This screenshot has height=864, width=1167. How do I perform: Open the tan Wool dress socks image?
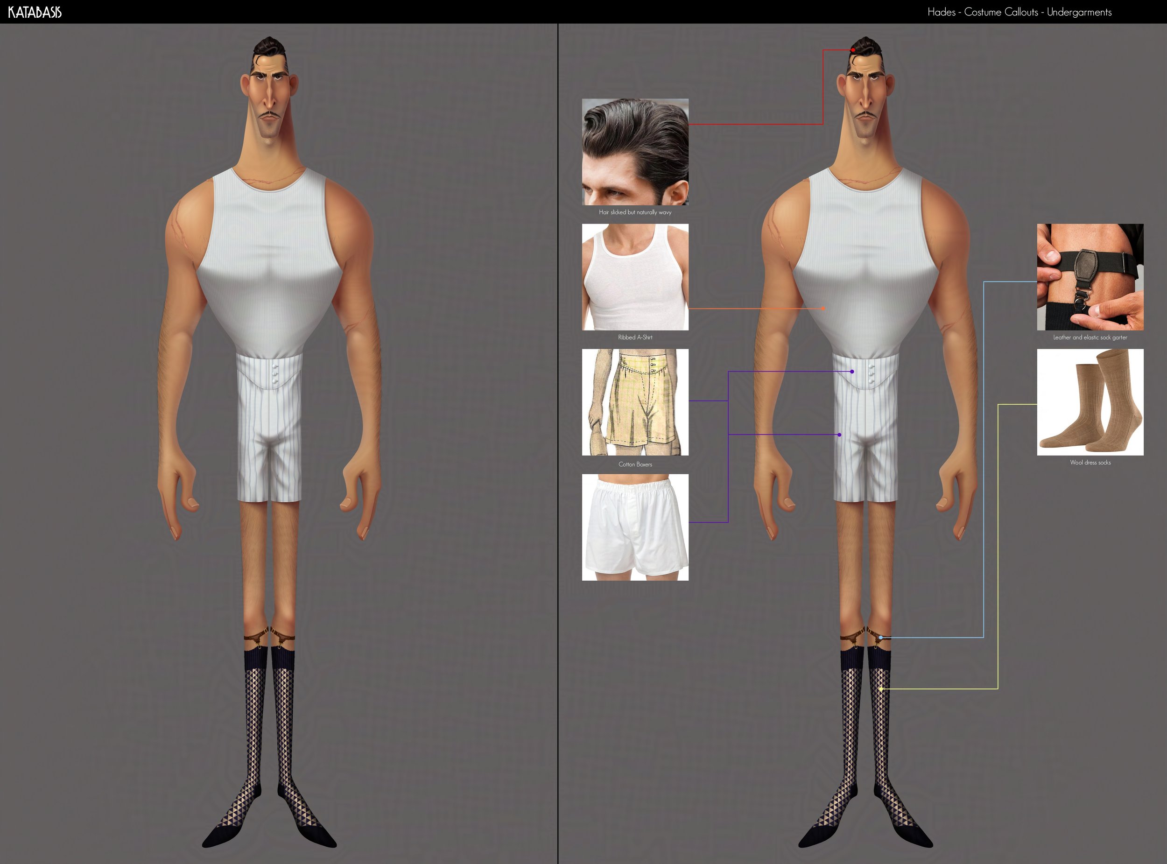click(1090, 402)
